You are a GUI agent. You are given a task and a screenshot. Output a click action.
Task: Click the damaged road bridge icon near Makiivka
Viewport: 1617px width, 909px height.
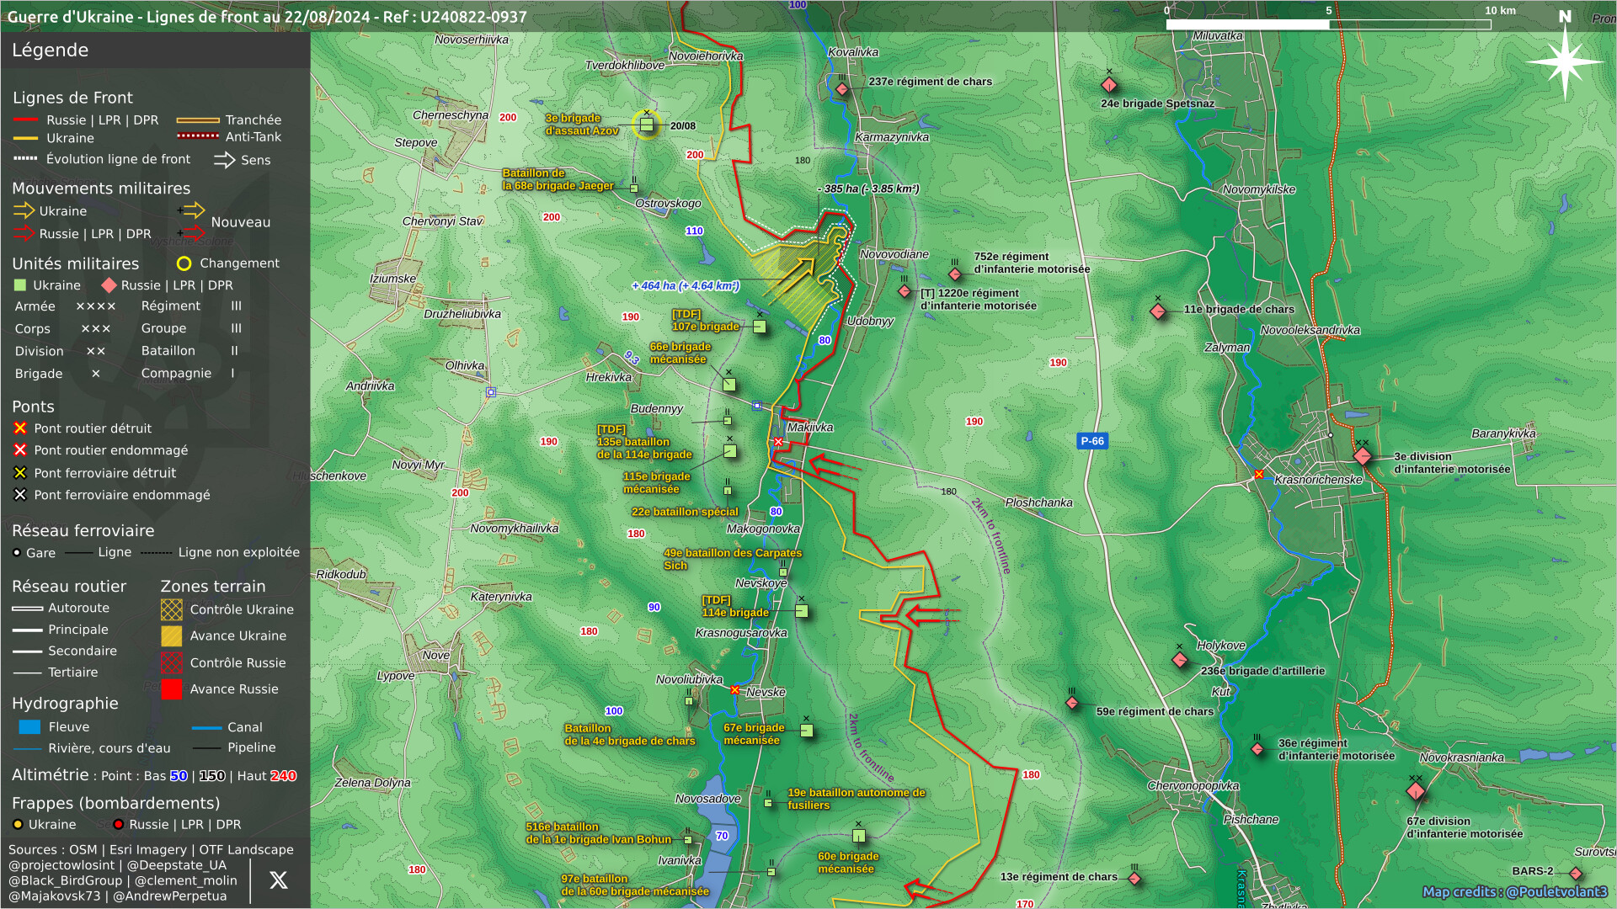[x=778, y=442]
